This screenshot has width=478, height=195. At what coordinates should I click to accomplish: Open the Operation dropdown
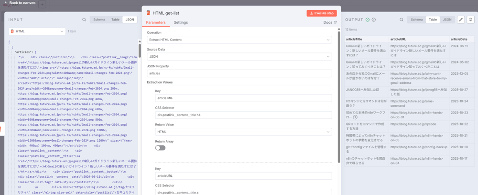[239, 40]
